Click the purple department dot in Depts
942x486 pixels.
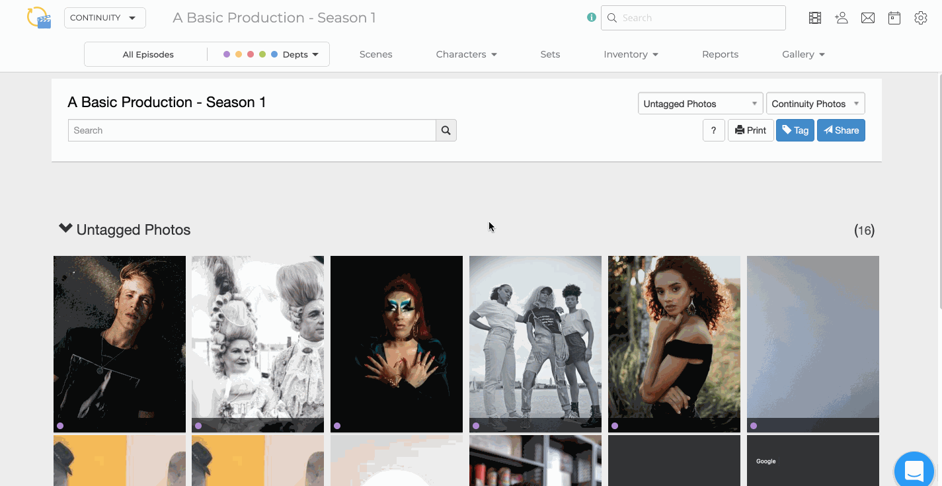[227, 54]
